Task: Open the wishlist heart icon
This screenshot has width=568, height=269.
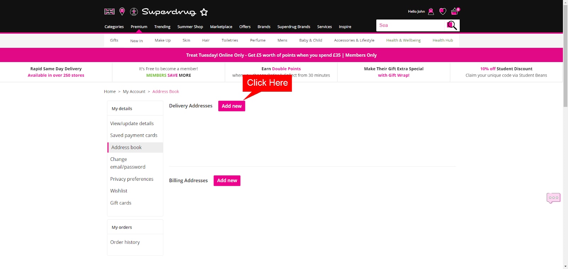Action: [x=443, y=11]
